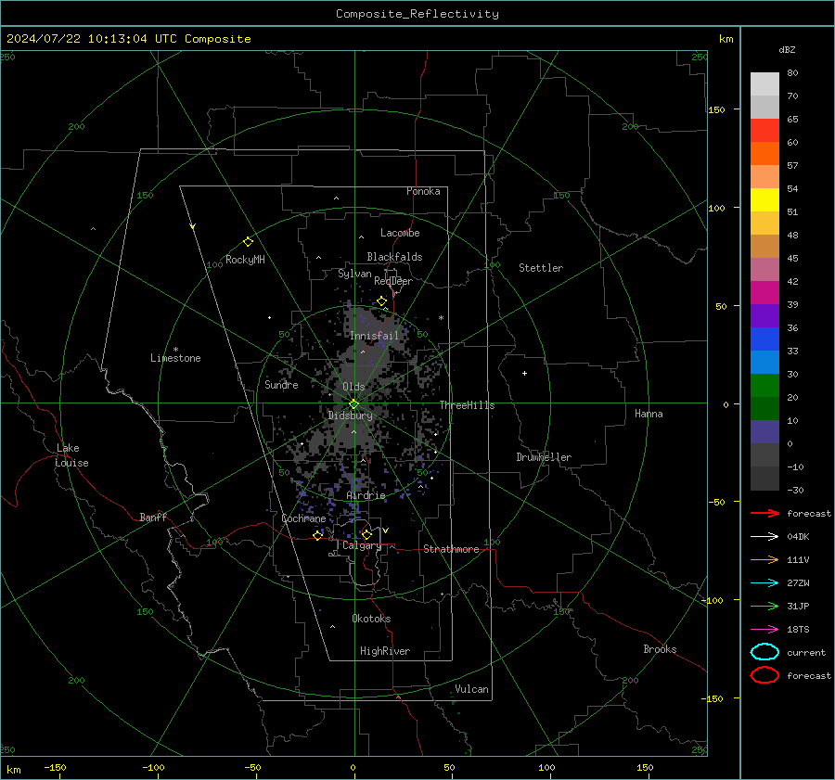Click the Calgary city label
Screen dimensions: 835x780
pyautogui.click(x=362, y=545)
